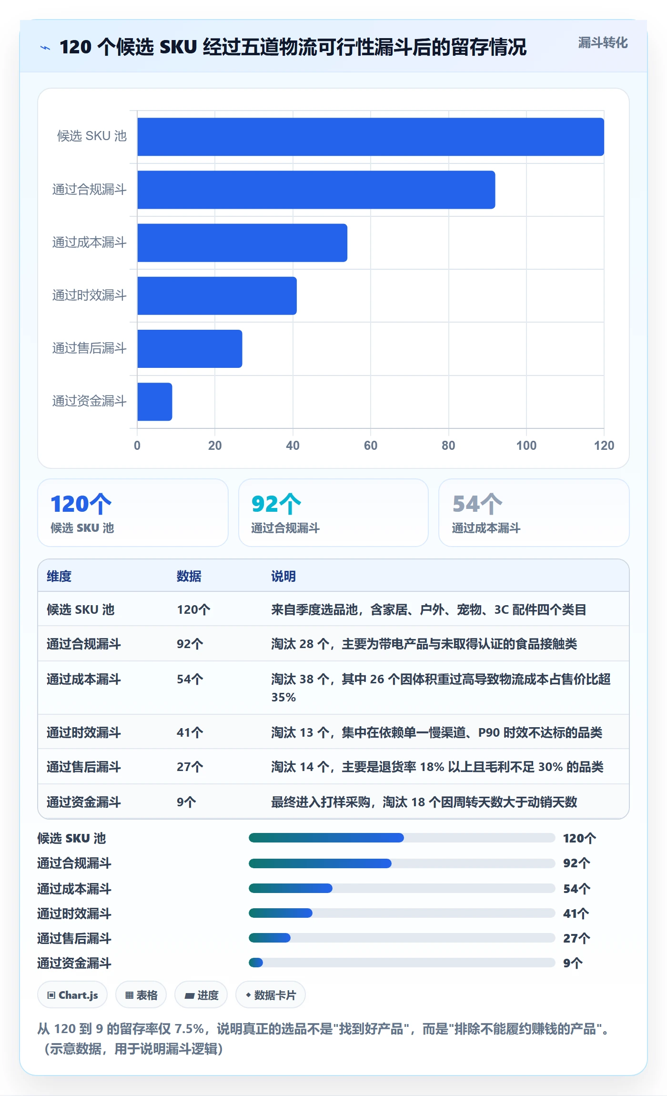667x1096 pixels.
Task: Click the bar icon on the 进度 chip
Action: point(190,995)
